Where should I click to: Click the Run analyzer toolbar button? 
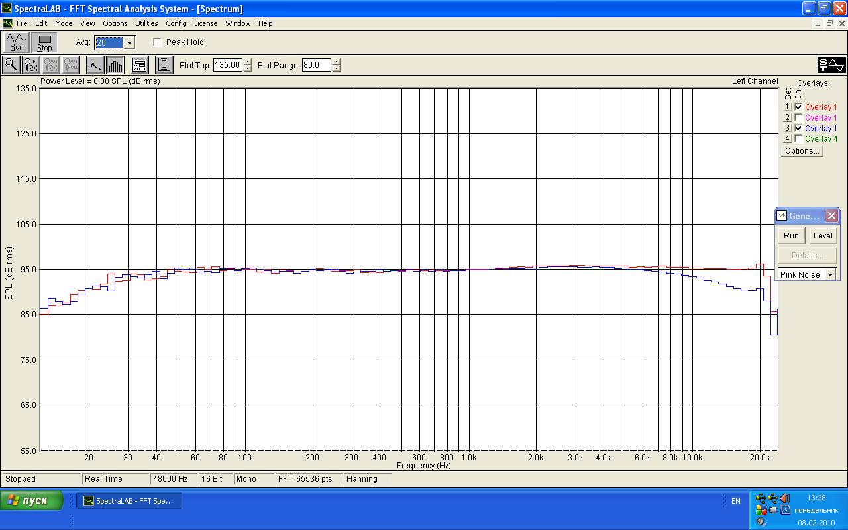click(17, 42)
